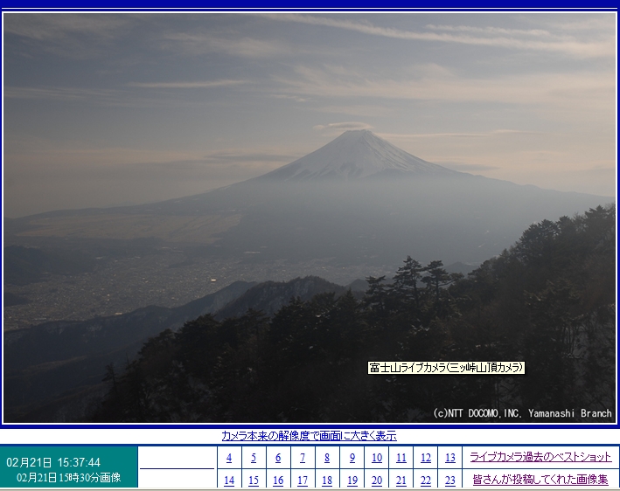The width and height of the screenshot is (620, 491).
Task: Open the カメラ本来の解像度で画面に大きく表示 link
Action: pyautogui.click(x=309, y=436)
